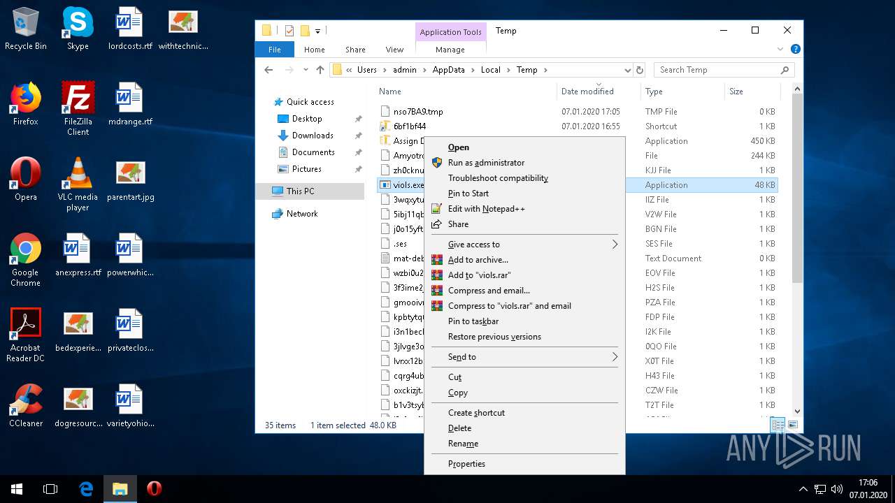Open parentart.jpg image icon
The height and width of the screenshot is (503, 895).
click(x=130, y=180)
